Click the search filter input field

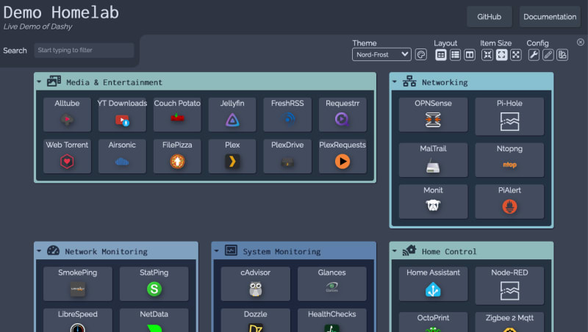(x=84, y=51)
